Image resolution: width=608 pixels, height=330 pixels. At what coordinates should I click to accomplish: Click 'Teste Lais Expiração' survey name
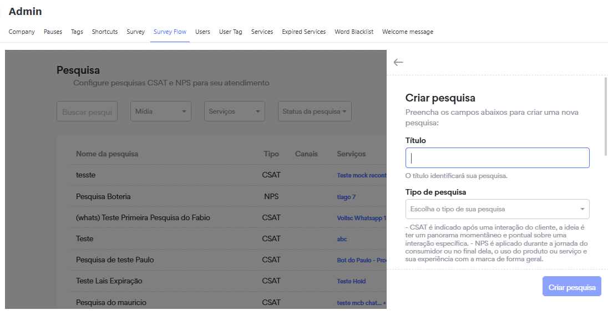tap(109, 281)
